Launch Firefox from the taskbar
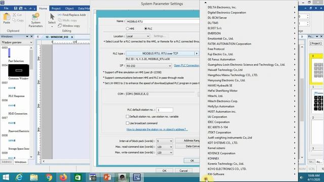 pos(64,177)
